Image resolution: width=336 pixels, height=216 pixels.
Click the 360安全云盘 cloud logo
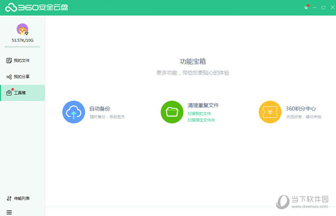[x=11, y=7]
